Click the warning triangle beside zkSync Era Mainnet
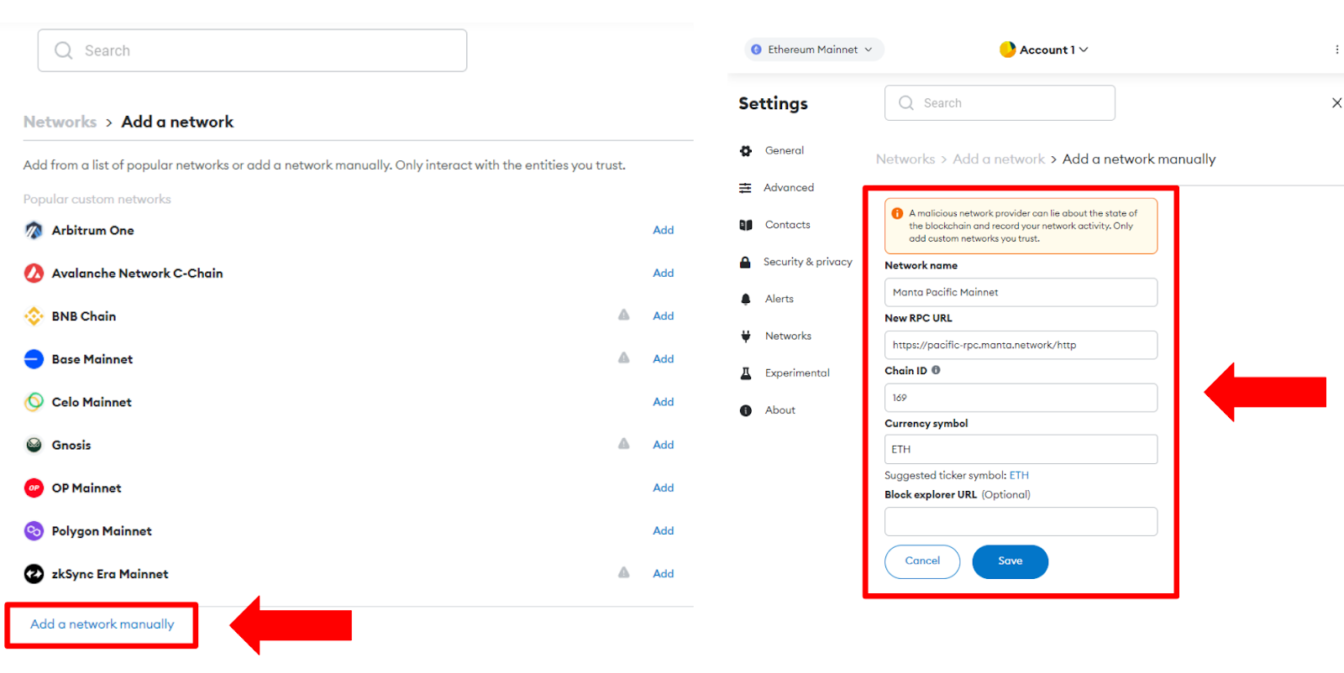 [624, 572]
